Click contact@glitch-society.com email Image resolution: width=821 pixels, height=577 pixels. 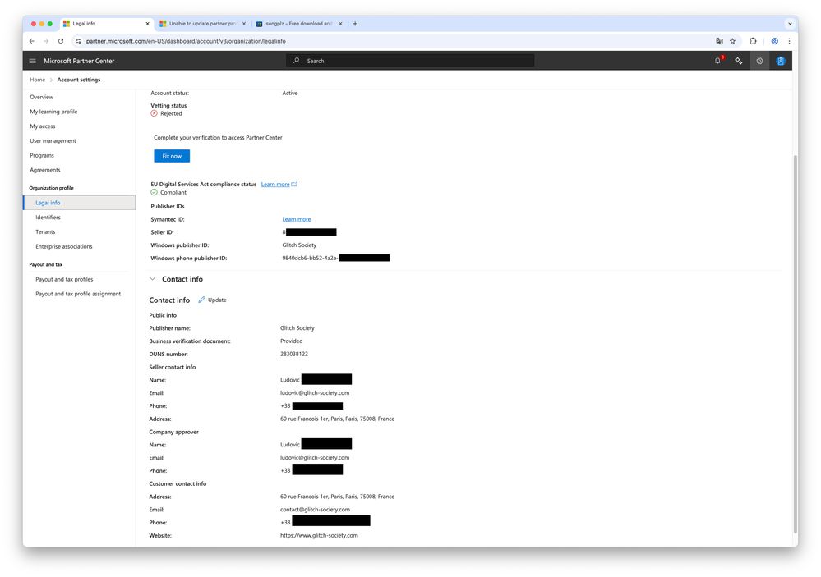point(316,510)
